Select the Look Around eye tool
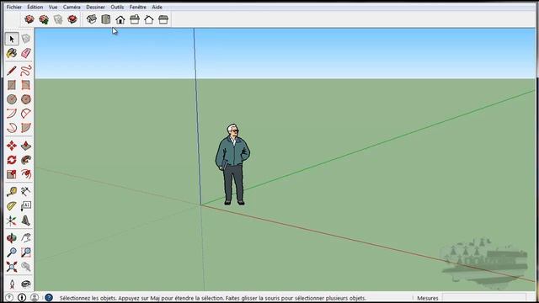 26,284
